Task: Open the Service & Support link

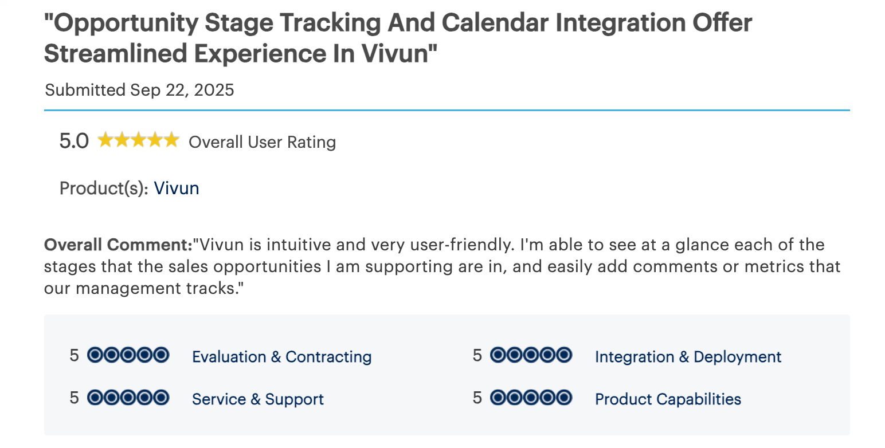Action: 258,399
